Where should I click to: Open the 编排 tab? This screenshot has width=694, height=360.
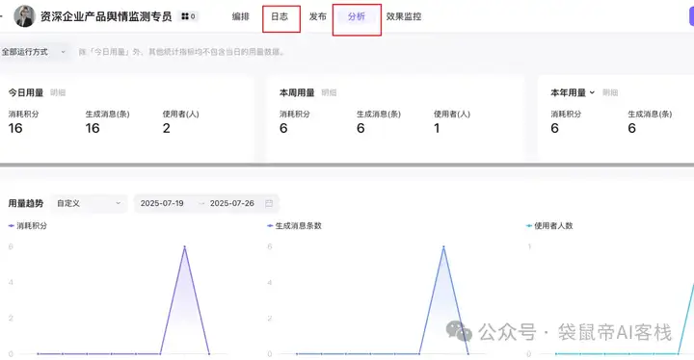240,16
